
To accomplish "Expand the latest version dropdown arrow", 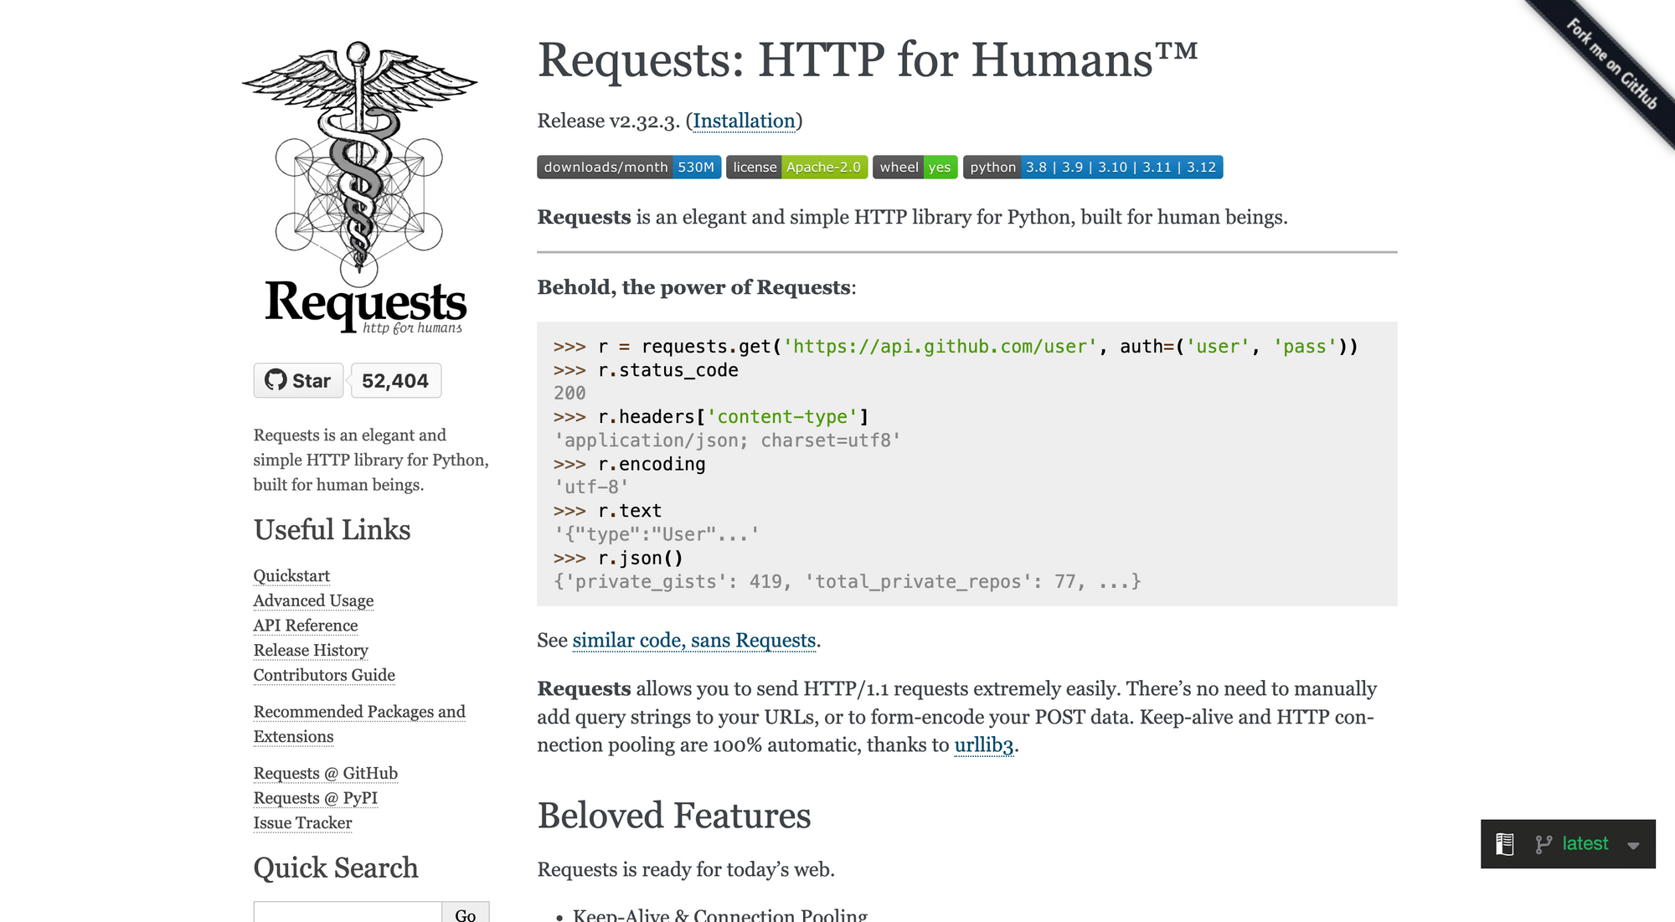I will pyautogui.click(x=1633, y=845).
